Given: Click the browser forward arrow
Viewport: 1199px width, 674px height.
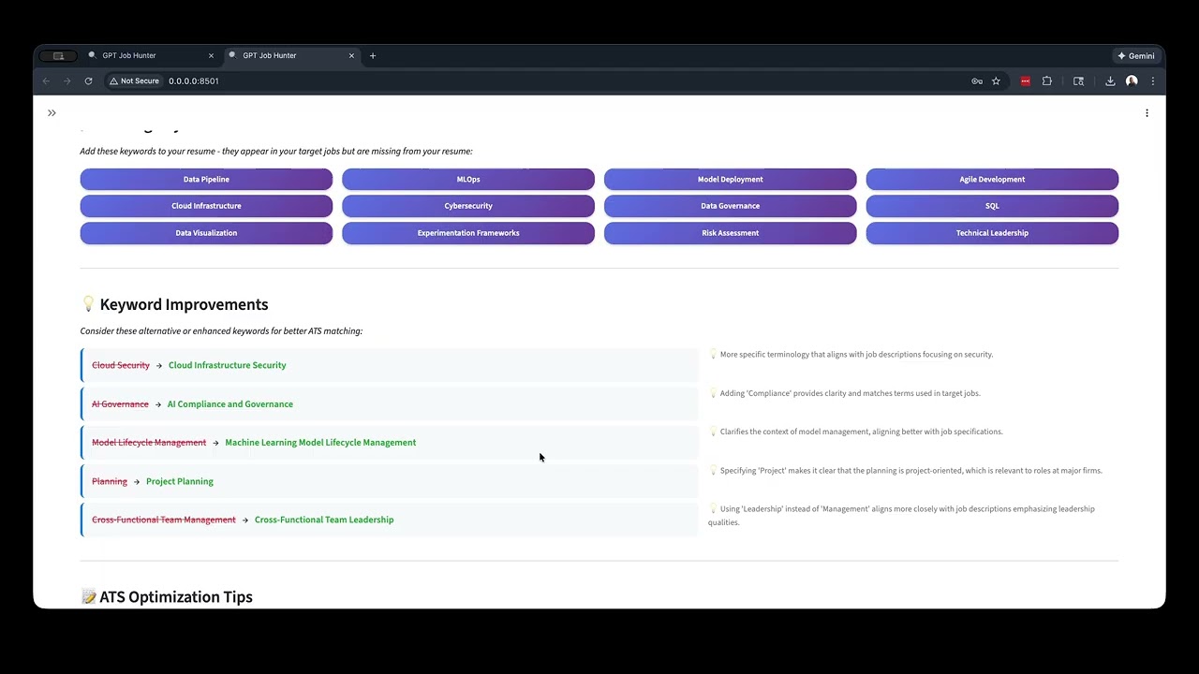Looking at the screenshot, I should (67, 81).
